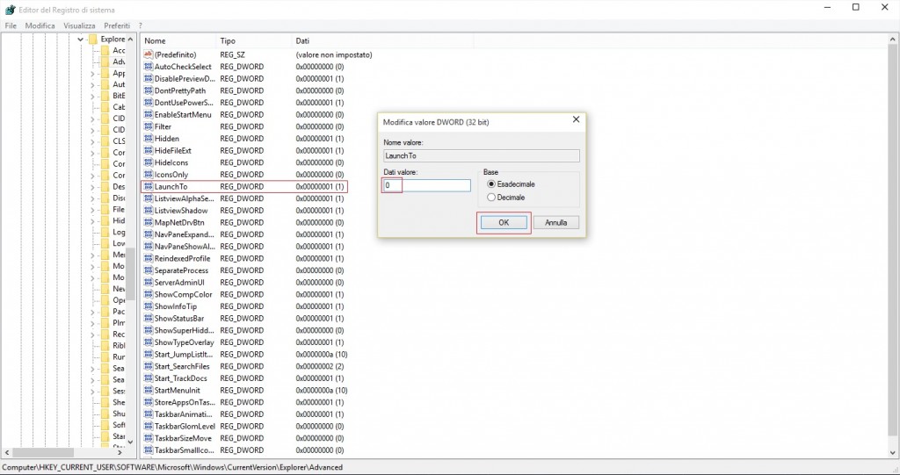This screenshot has height=475, width=900.
Task: Click the LaunchTo DWORD value icon
Action: tap(148, 187)
